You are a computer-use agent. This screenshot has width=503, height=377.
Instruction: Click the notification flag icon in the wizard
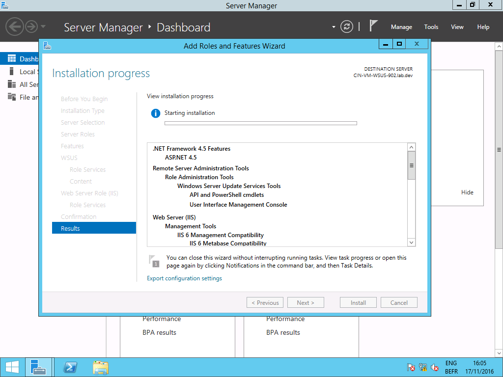(154, 261)
